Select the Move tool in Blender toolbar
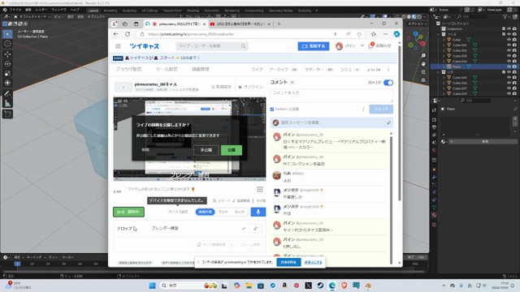 (x=7, y=54)
